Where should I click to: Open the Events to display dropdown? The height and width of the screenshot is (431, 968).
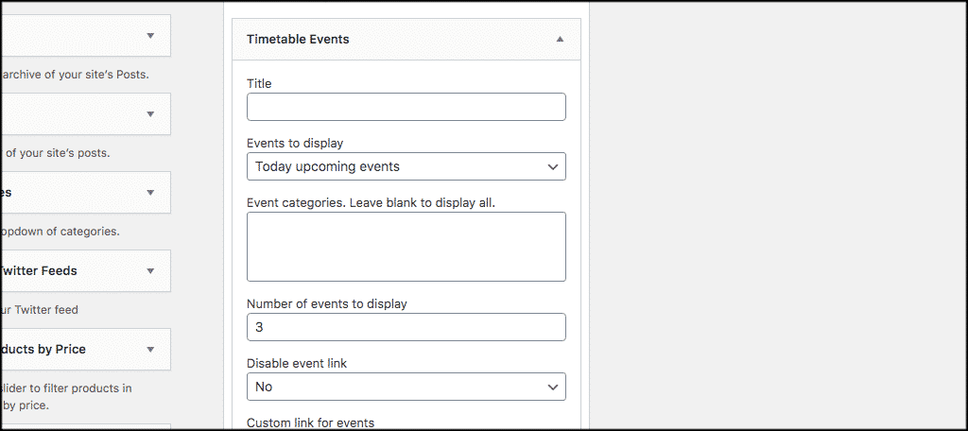[x=406, y=166]
